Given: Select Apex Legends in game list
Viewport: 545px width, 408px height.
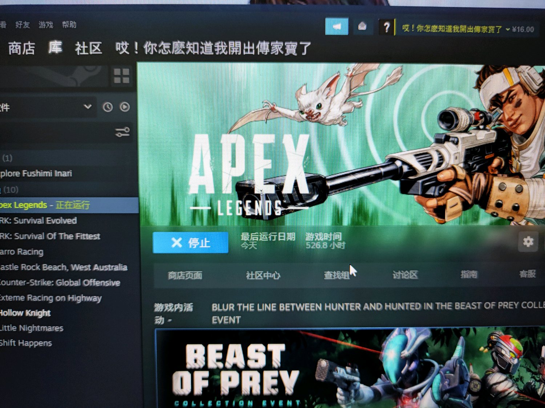Looking at the screenshot, I should (69, 205).
